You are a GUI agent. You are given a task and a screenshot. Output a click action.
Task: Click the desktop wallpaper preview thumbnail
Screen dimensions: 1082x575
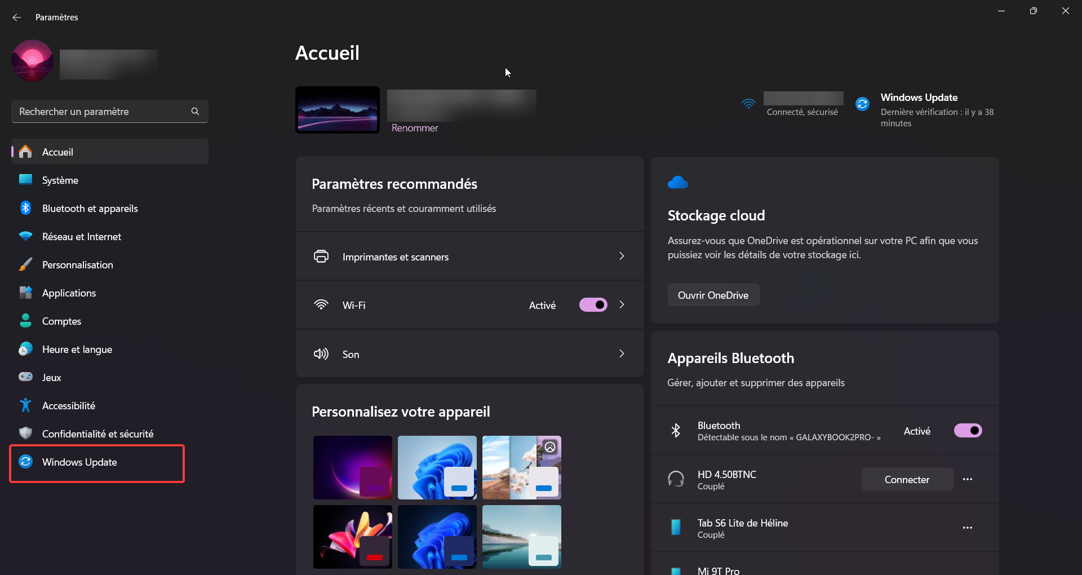pyautogui.click(x=338, y=110)
